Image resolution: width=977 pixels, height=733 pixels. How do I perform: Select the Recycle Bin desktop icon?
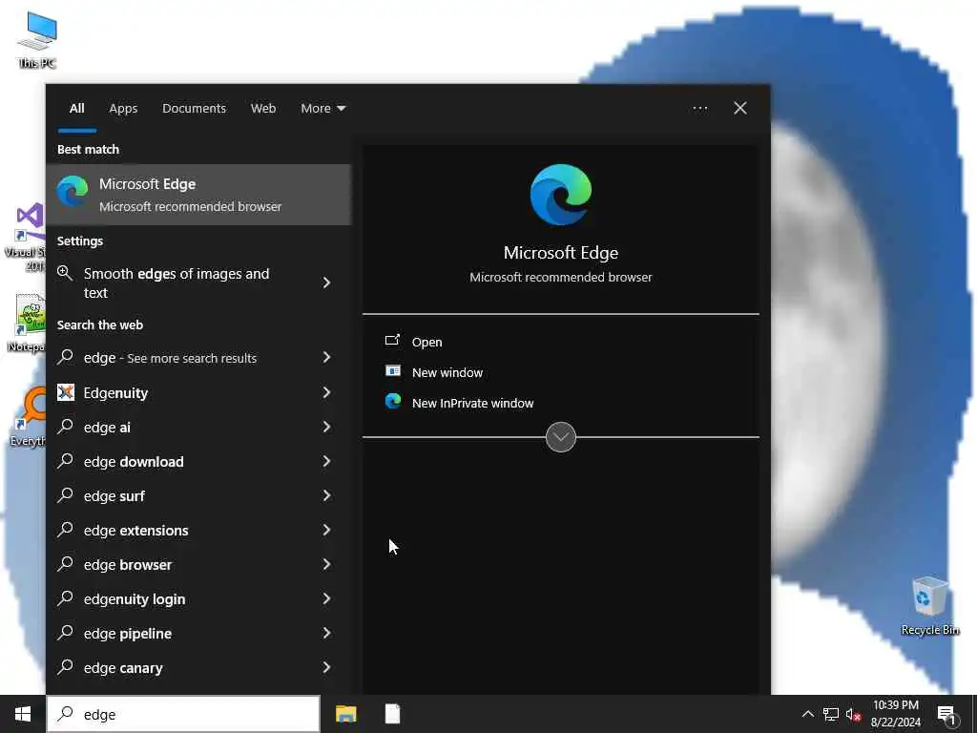tap(929, 604)
